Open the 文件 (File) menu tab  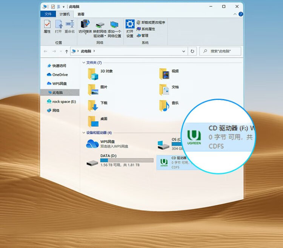coord(48,14)
